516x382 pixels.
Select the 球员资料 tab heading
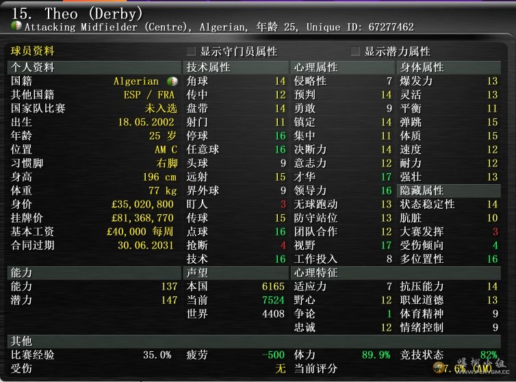(32, 51)
